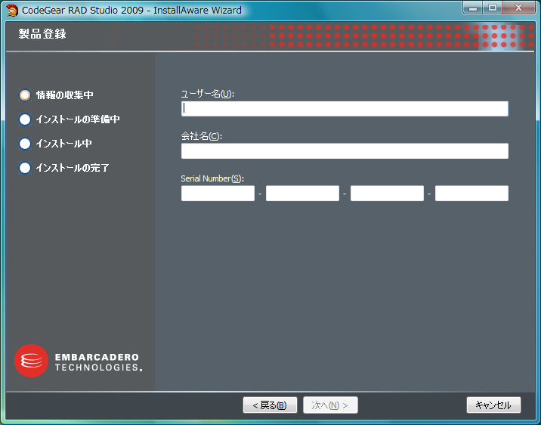Screen dimensions: 541x425
Task: Click the 会社名(C): label
Action: coord(202,136)
